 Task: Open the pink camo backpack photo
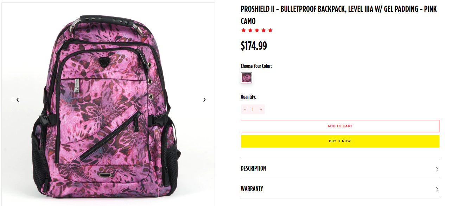coord(108,104)
